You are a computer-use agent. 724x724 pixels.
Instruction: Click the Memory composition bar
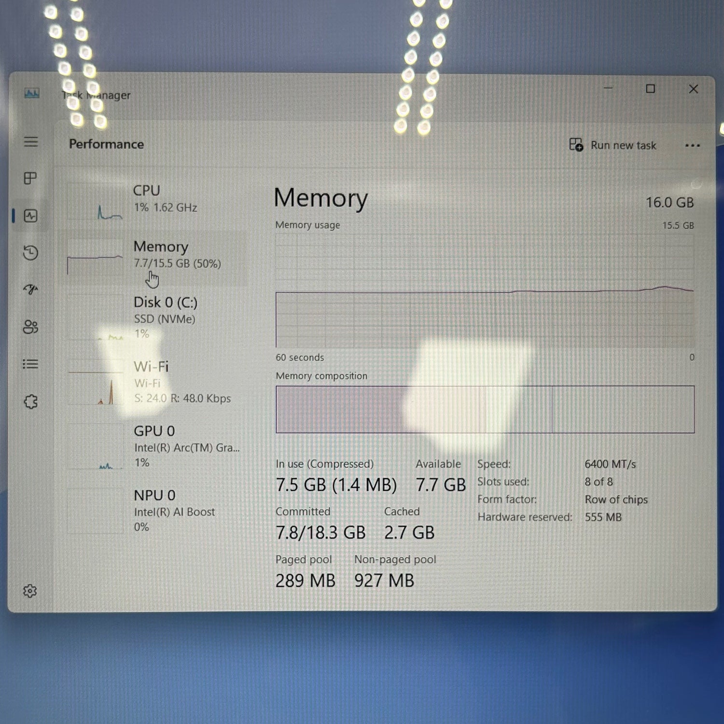click(485, 409)
